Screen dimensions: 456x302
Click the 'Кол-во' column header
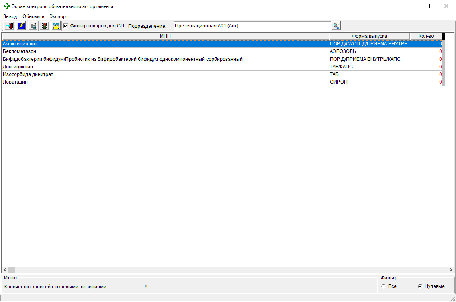426,36
